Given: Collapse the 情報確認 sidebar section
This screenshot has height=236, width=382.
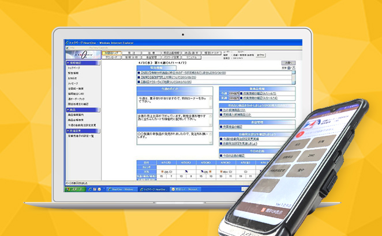Looking at the screenshot, I should (x=83, y=63).
